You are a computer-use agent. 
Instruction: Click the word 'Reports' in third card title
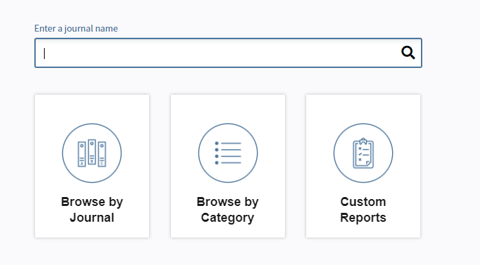[363, 218]
